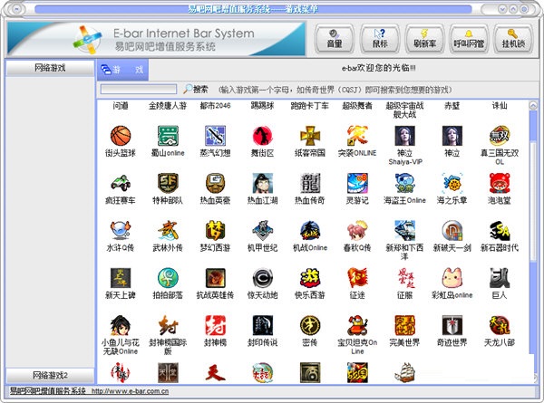Open the 网络游戏 category panel

pyautogui.click(x=50, y=68)
